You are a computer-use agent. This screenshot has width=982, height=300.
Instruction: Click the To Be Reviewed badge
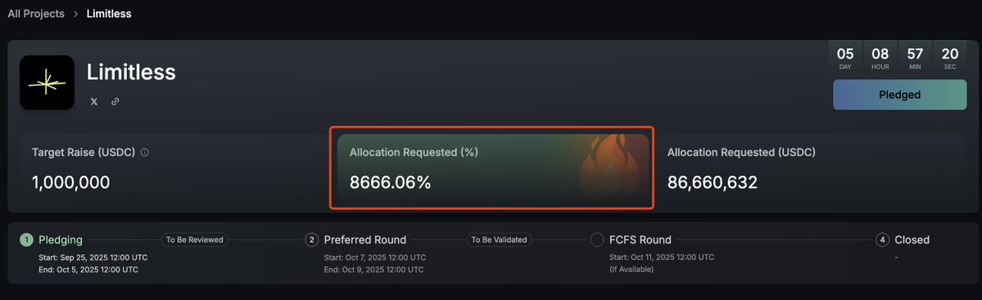(194, 240)
